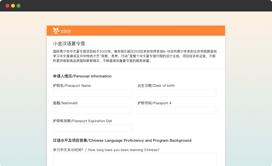Click the 申请人情况/Personal information heading

click(82, 76)
